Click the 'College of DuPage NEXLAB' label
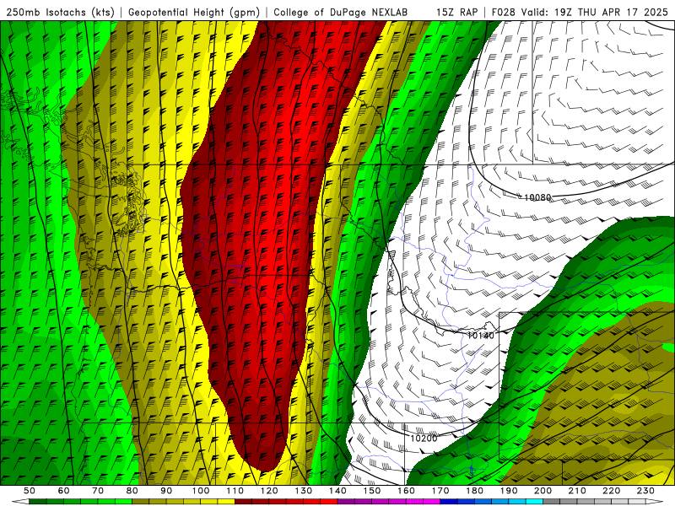 coord(341,12)
